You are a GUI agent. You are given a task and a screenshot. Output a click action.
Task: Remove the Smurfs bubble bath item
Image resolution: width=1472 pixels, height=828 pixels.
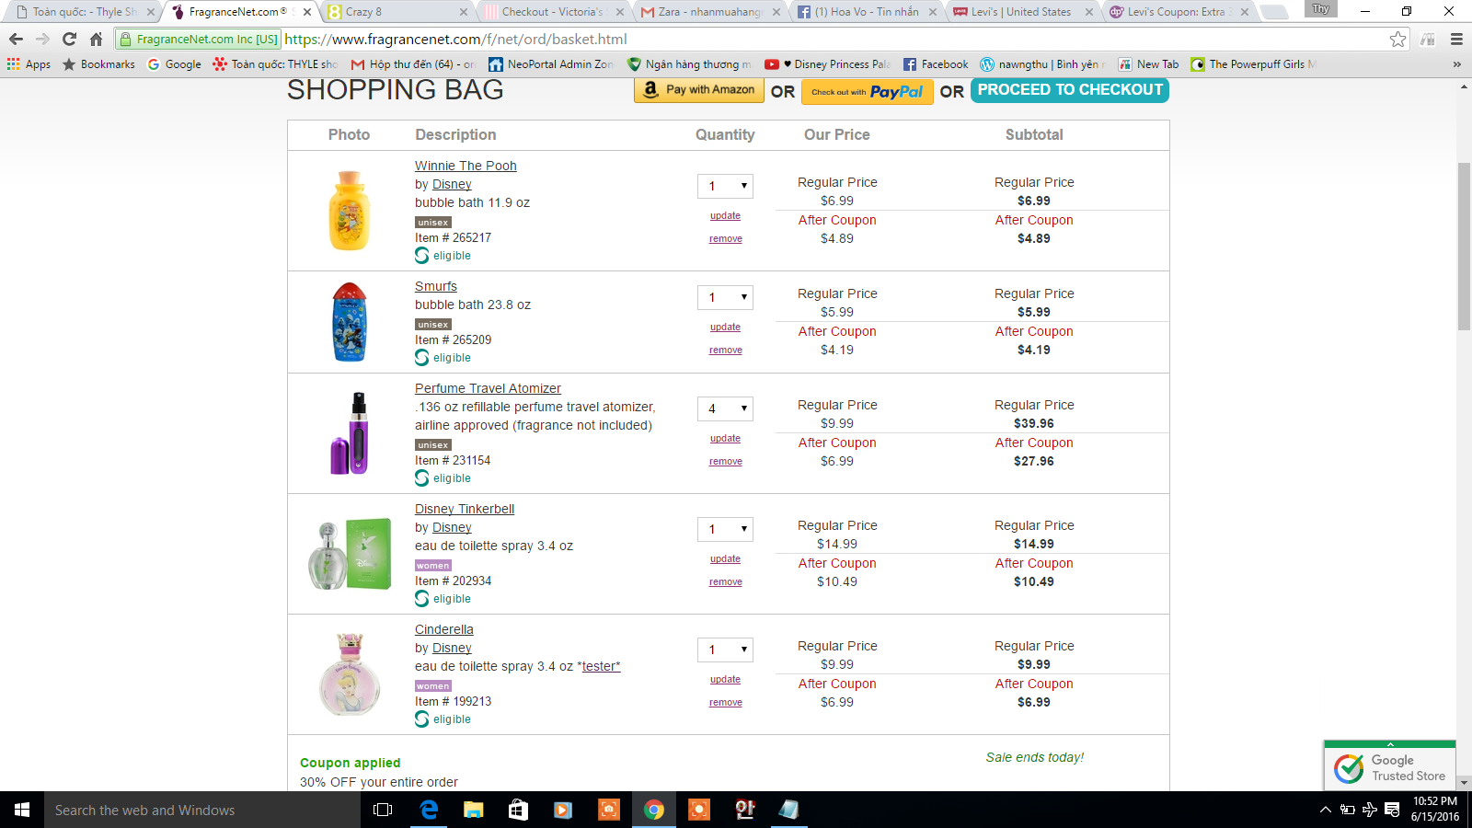click(725, 351)
